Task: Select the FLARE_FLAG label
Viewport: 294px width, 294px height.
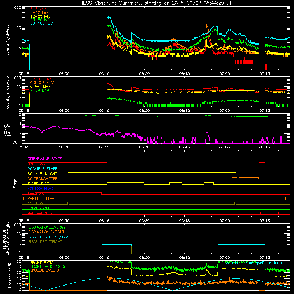Action: pyautogui.click(x=38, y=183)
